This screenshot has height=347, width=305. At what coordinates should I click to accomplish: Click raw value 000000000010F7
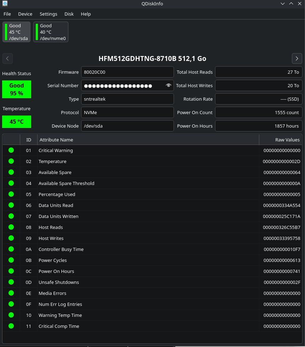click(282, 249)
